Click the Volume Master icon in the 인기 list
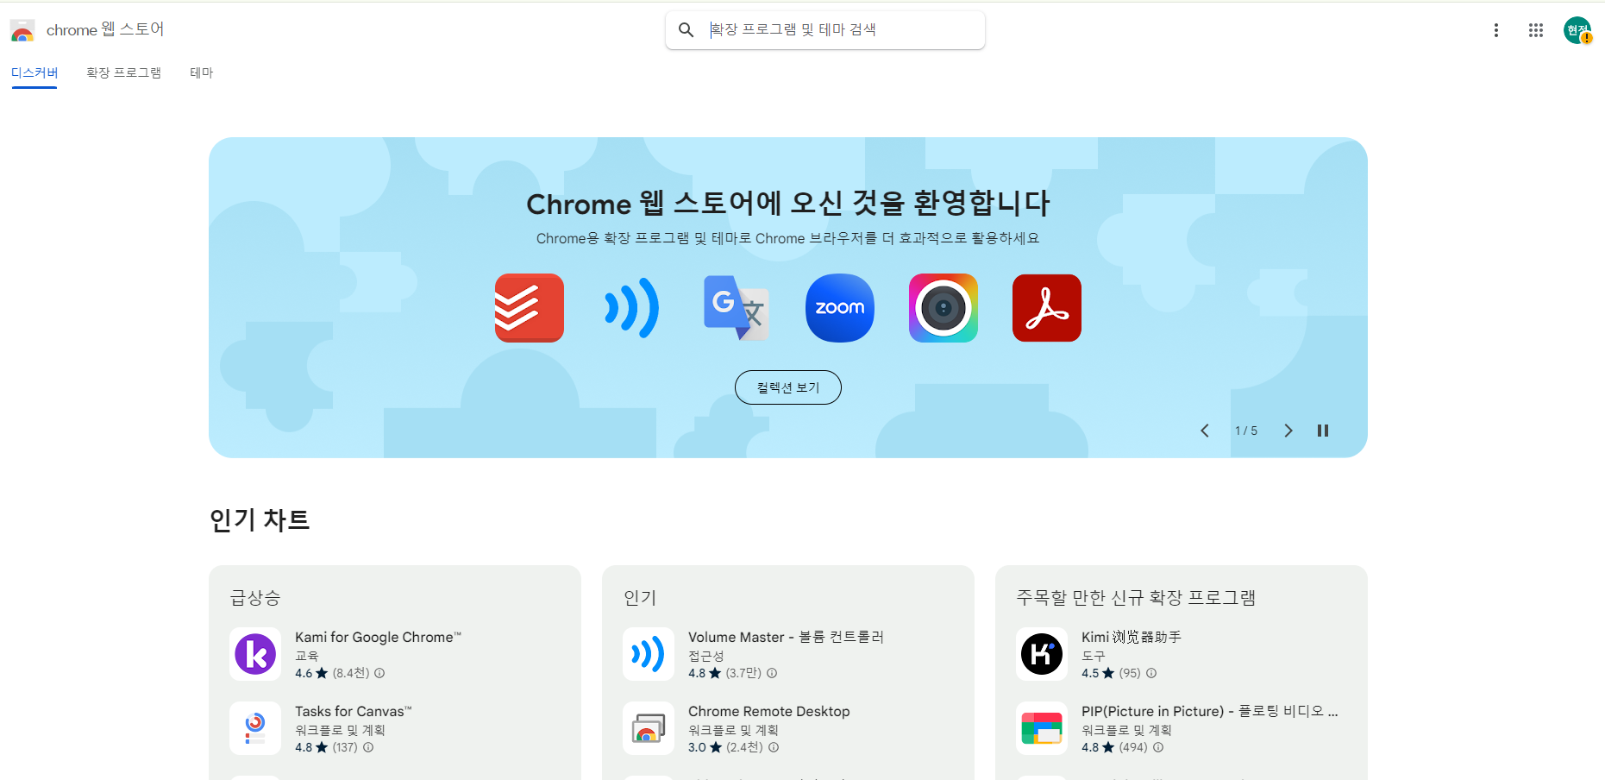The image size is (1605, 780). 649,654
